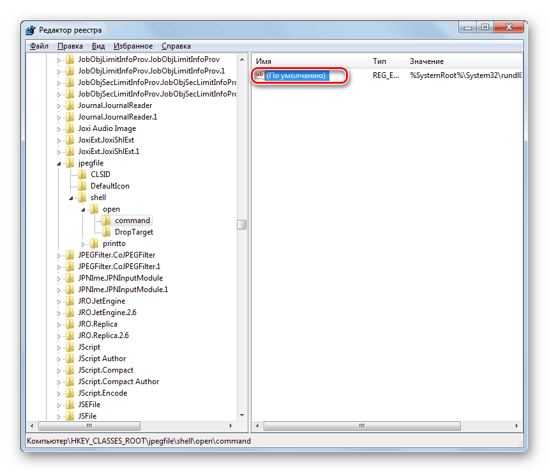Collapse the open tree node
Screen dimensions: 549x473
point(82,208)
